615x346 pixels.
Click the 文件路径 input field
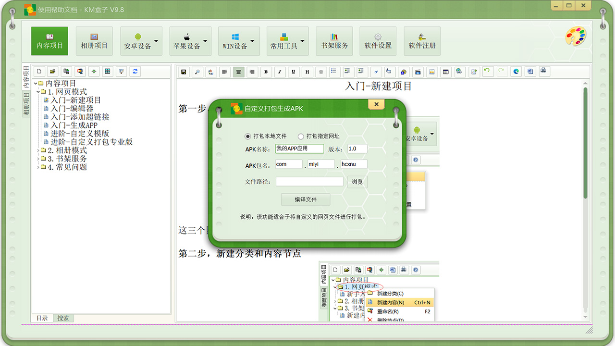(309, 182)
